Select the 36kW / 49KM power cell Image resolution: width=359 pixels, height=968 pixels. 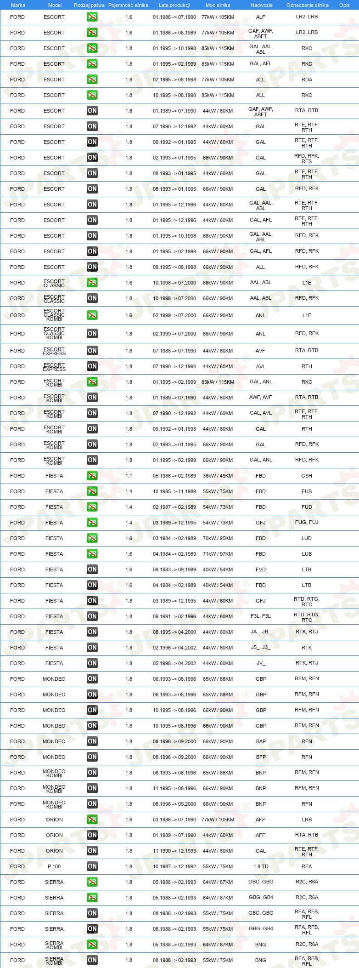click(x=218, y=476)
